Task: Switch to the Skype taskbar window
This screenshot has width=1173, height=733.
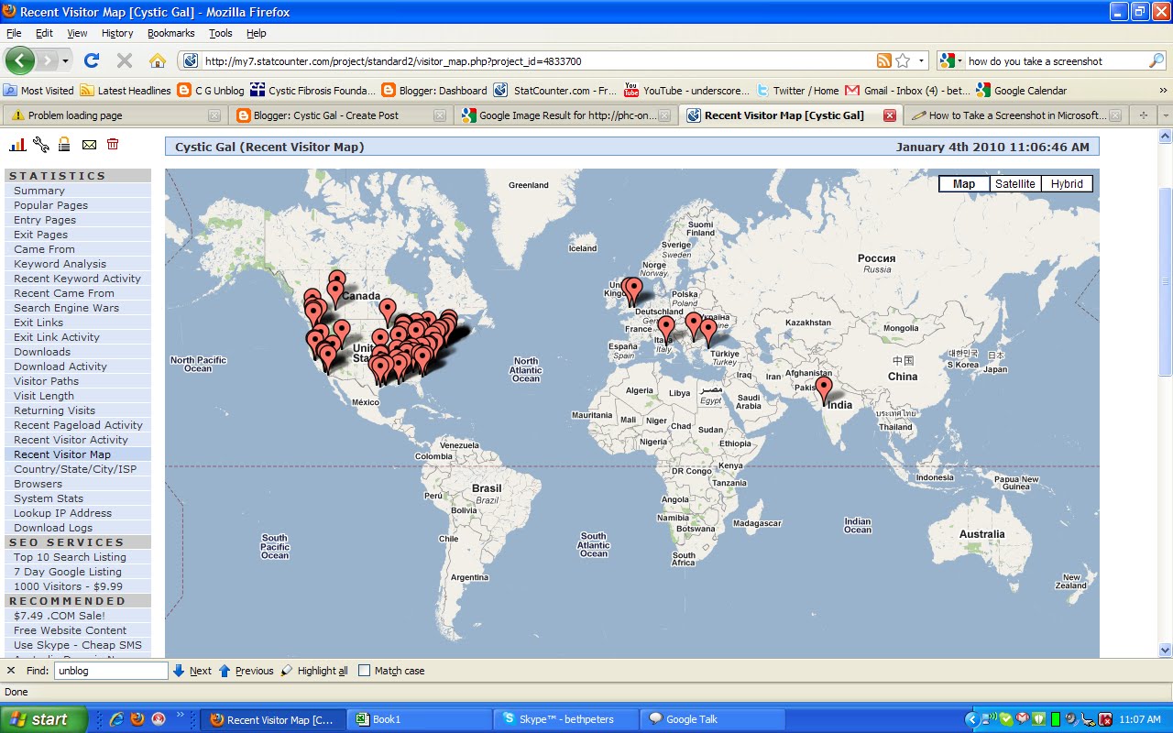Action: pos(565,719)
